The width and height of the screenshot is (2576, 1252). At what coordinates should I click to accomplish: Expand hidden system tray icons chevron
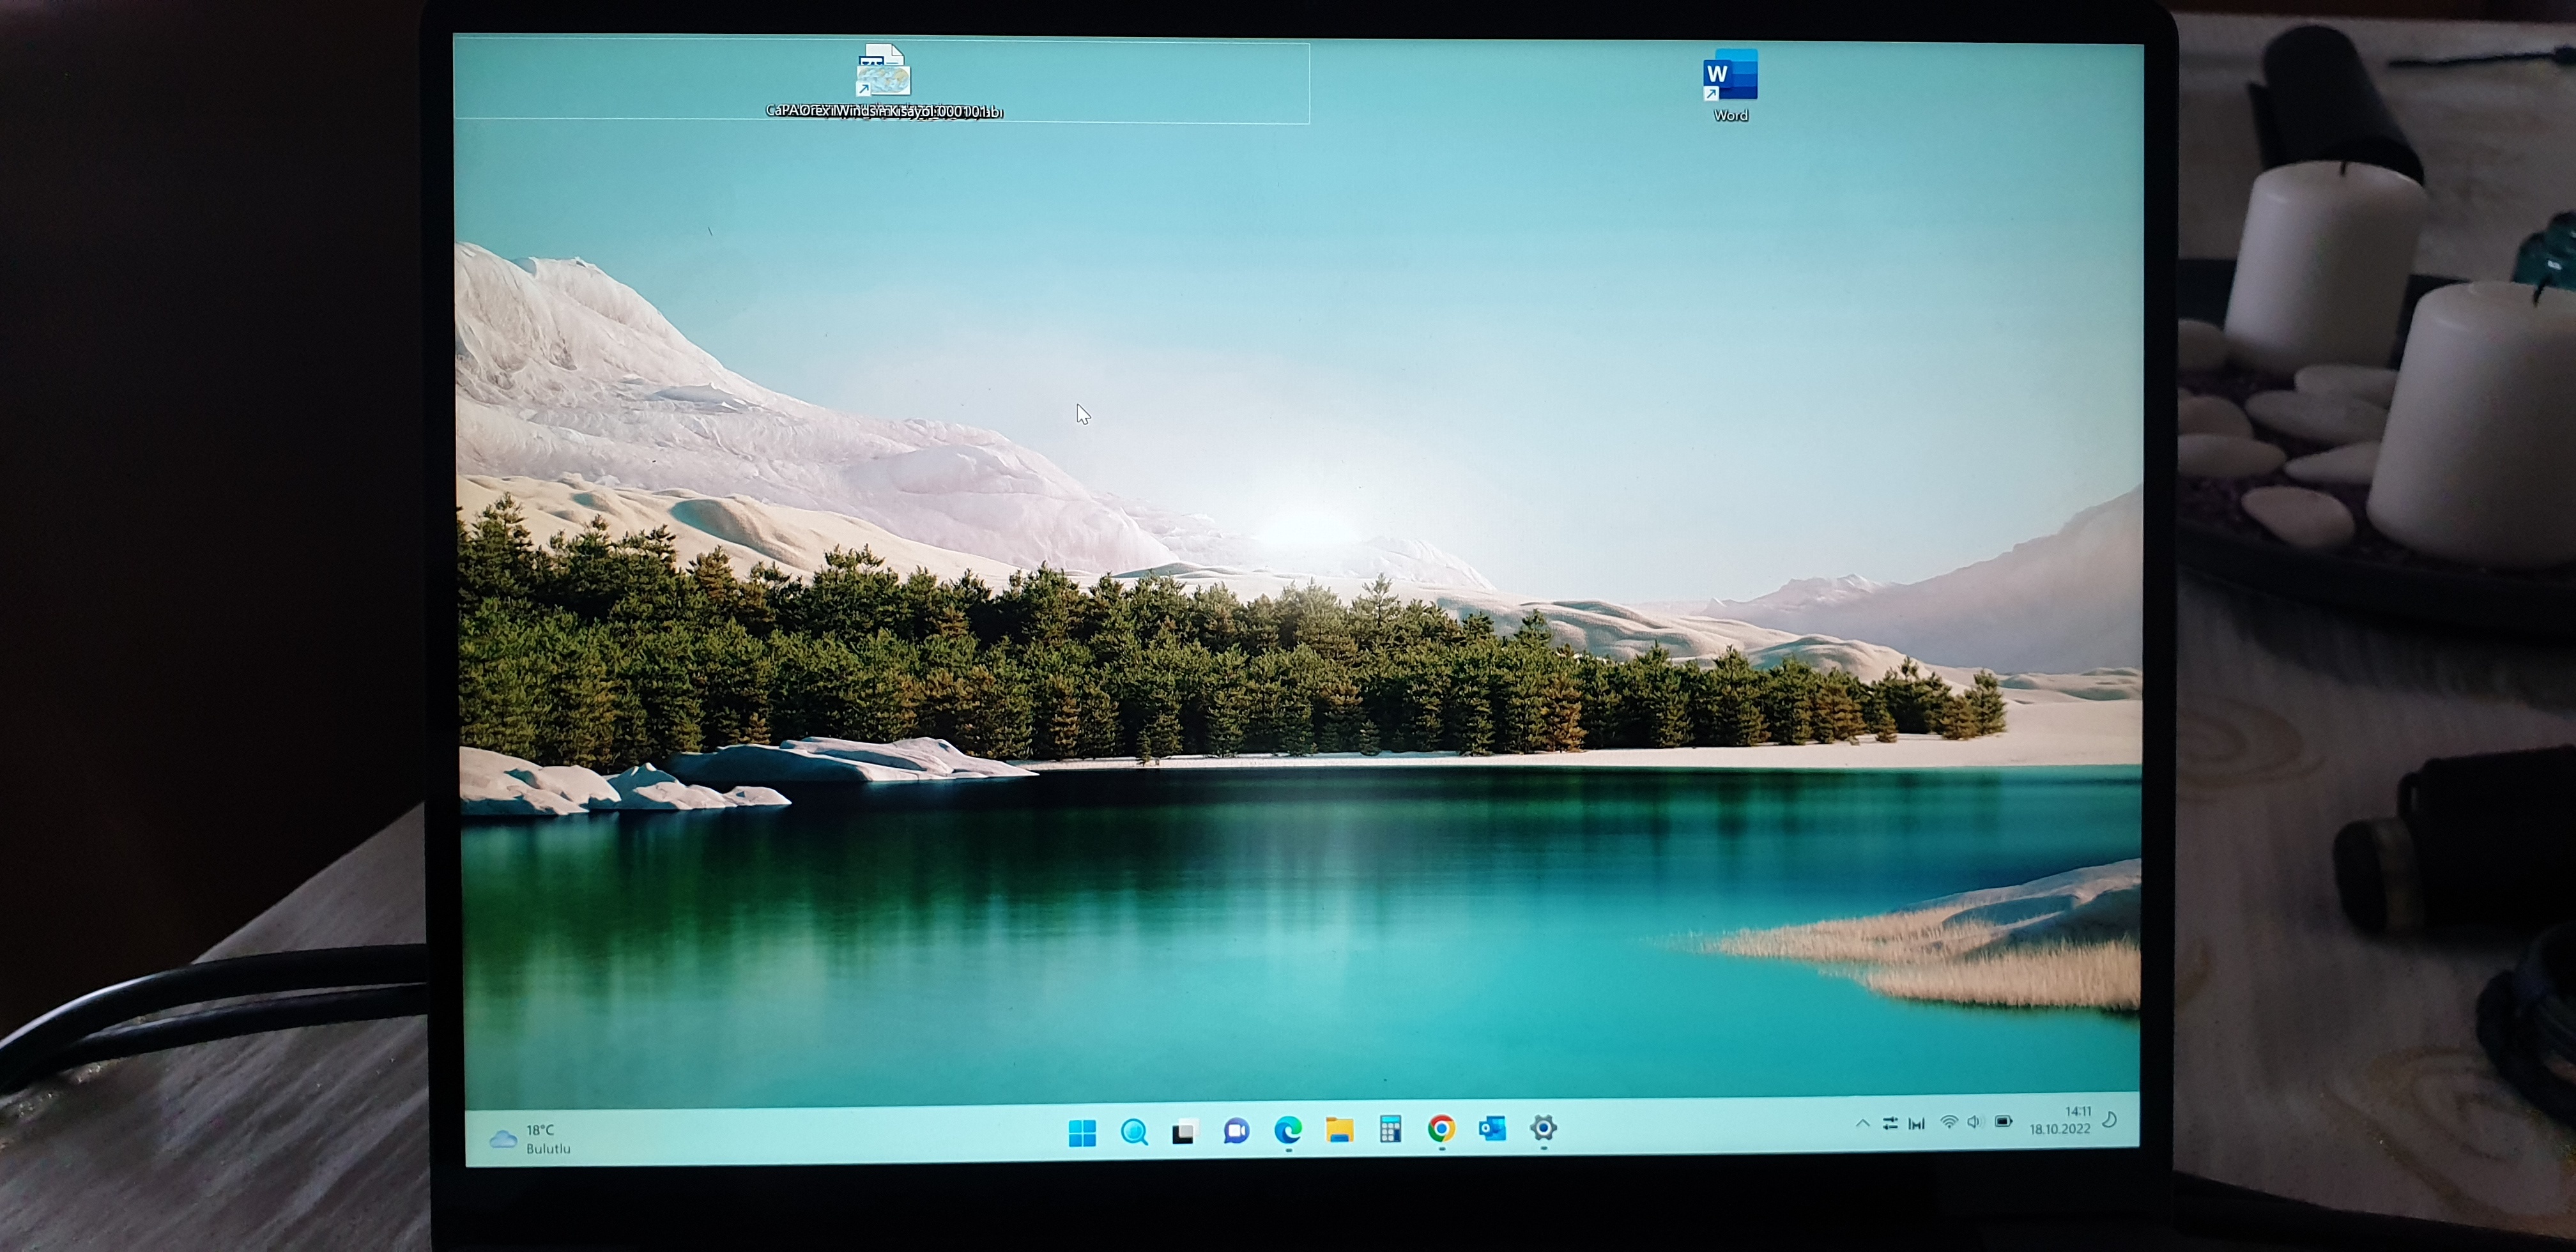(1862, 1124)
